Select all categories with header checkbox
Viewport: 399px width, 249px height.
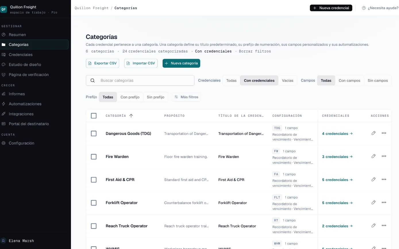pos(94,116)
